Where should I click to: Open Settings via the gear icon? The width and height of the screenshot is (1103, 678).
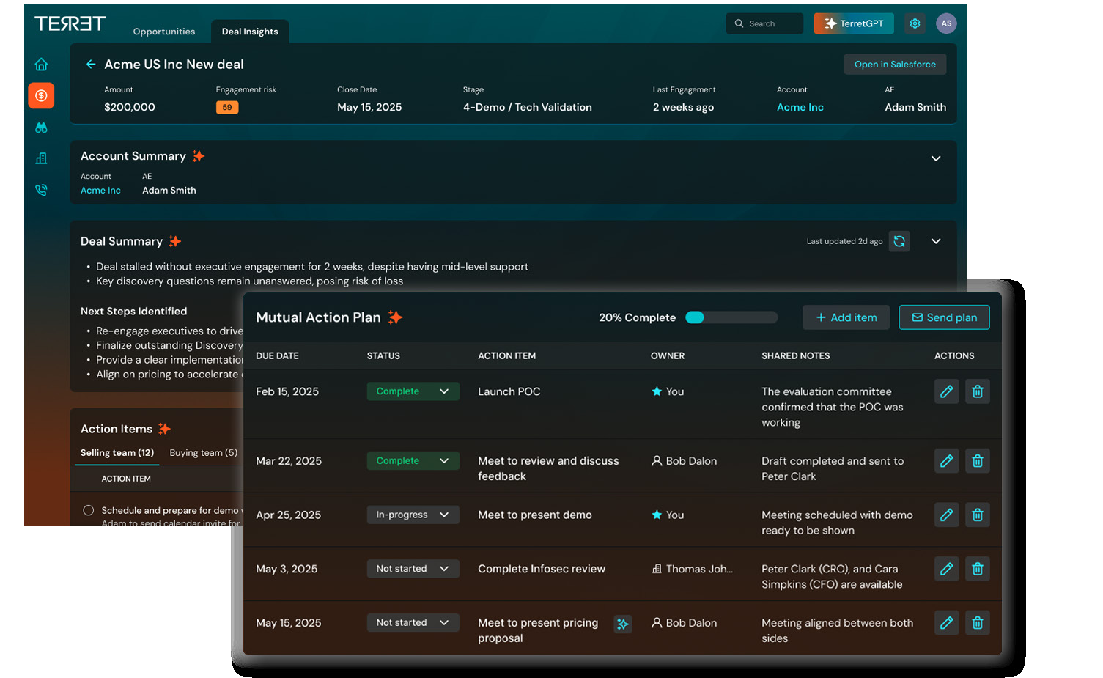[915, 23]
